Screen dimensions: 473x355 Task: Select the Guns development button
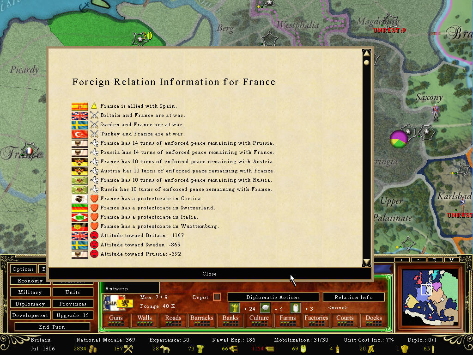[x=116, y=320]
